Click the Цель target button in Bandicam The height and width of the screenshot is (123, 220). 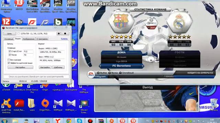coord(9,33)
